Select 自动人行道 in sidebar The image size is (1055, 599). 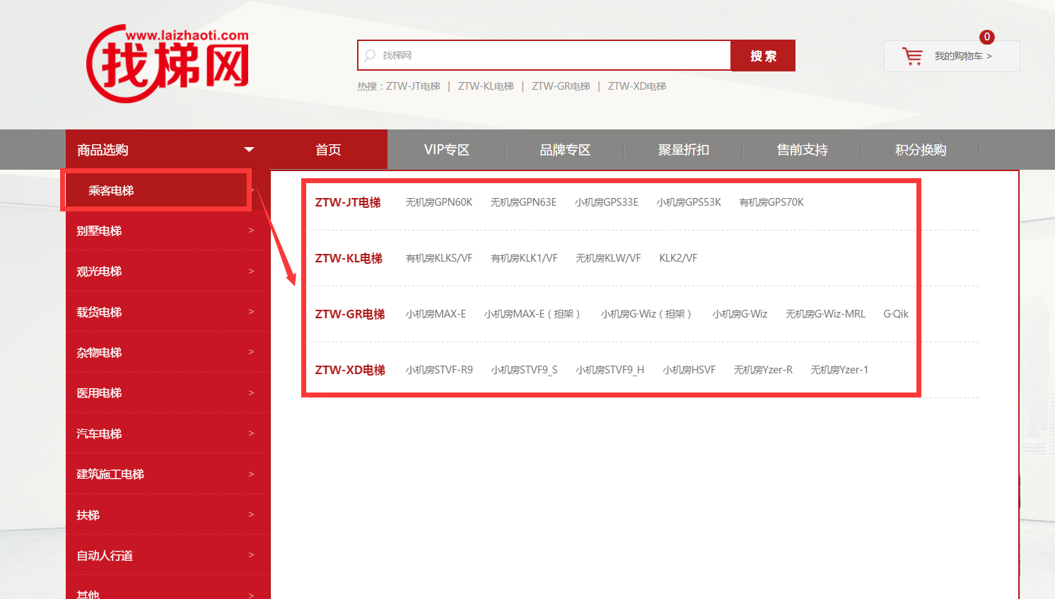point(105,555)
